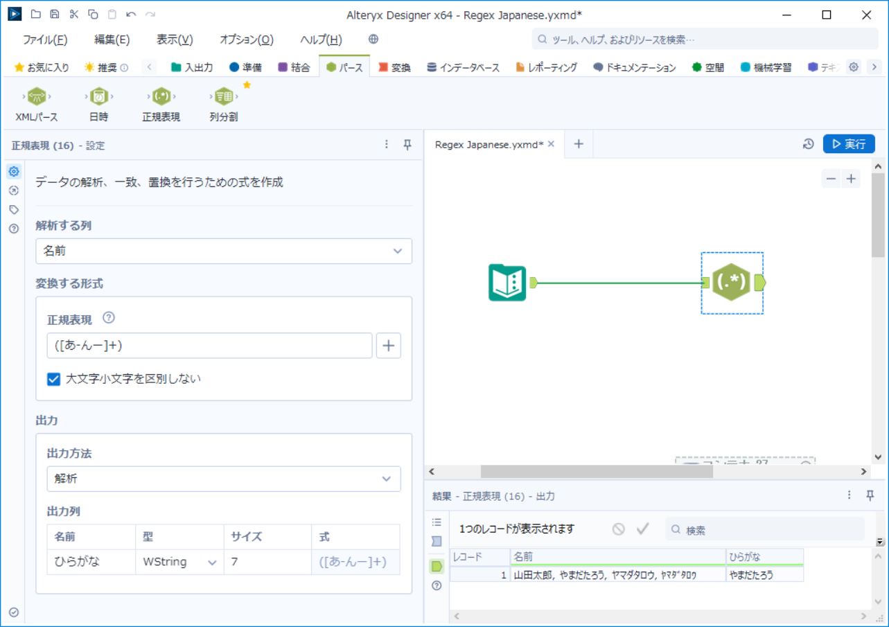The image size is (889, 627).
Task: Pin the 正規表現 configuration panel
Action: click(407, 145)
